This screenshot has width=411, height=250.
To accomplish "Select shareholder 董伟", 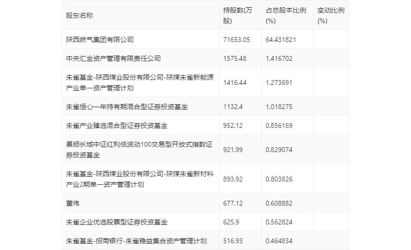I will coord(73,203).
